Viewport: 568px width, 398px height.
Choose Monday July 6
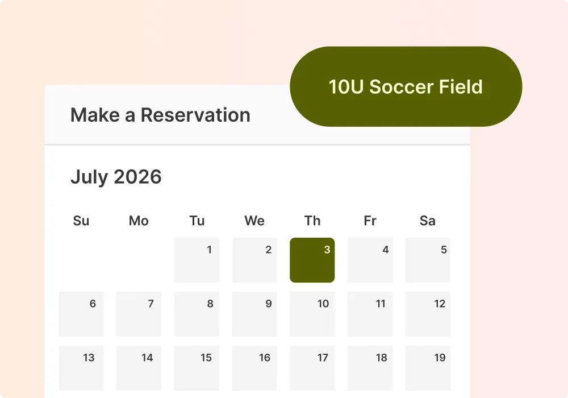click(x=81, y=314)
